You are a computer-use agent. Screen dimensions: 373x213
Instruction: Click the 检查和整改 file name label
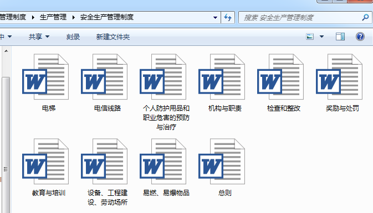click(x=284, y=108)
